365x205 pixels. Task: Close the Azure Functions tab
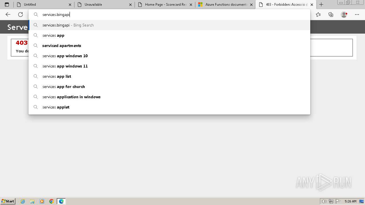tap(252, 5)
